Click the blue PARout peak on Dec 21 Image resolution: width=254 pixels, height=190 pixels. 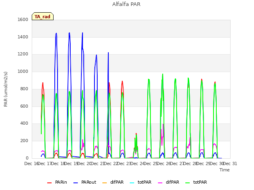point(96,55)
